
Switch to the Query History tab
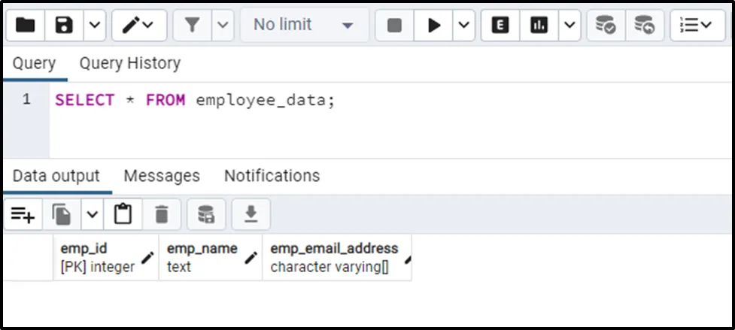point(129,63)
